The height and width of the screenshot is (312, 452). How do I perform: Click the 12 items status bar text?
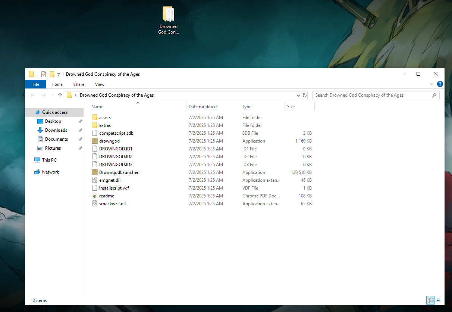coord(39,300)
